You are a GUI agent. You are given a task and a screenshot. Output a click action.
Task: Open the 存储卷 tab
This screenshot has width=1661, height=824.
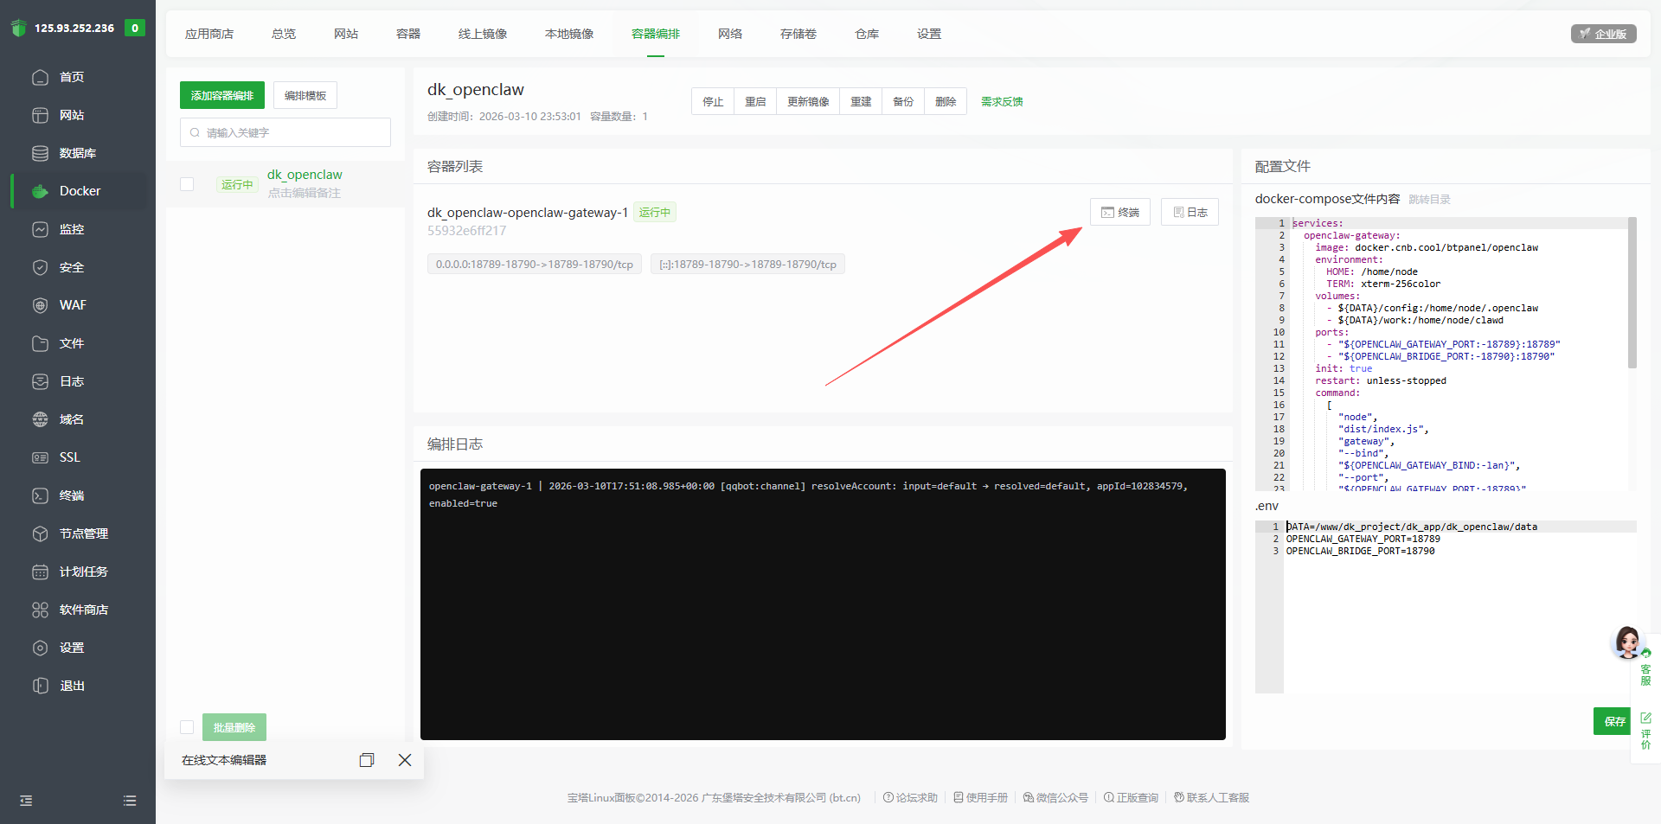(x=798, y=34)
